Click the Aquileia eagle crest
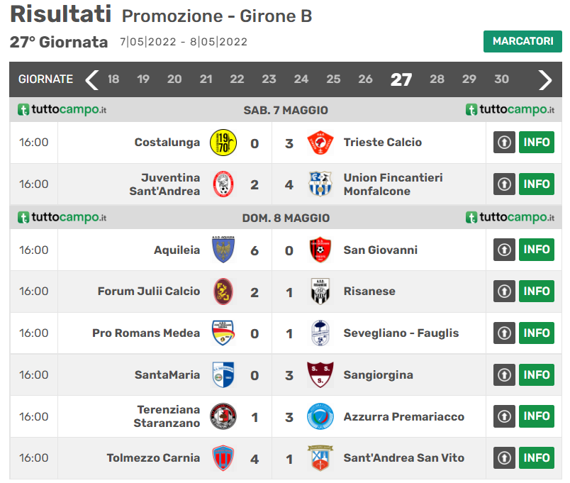 tap(223, 250)
